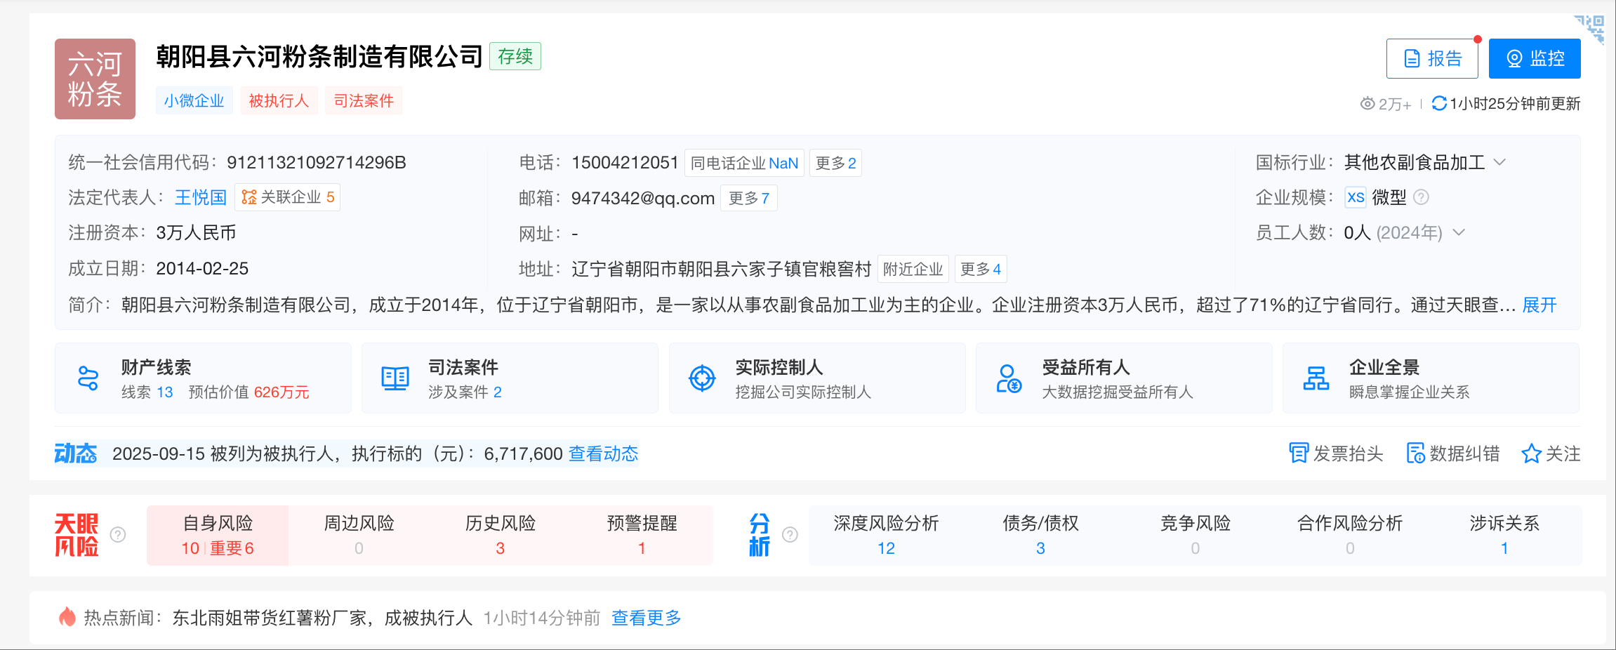This screenshot has height=650, width=1616.
Task: Open 深度风险分析 tab
Action: (x=886, y=535)
